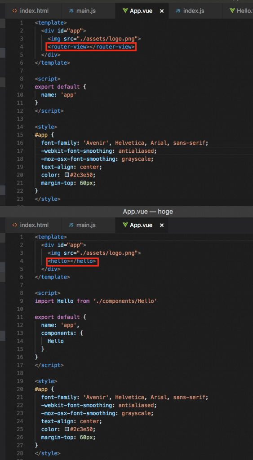Click the 'App.vue — hoge' window title

(148, 212)
